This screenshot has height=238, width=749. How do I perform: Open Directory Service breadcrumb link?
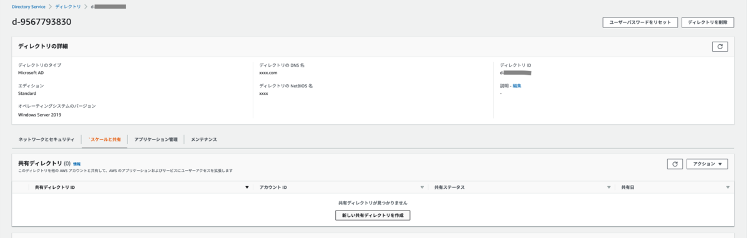29,7
